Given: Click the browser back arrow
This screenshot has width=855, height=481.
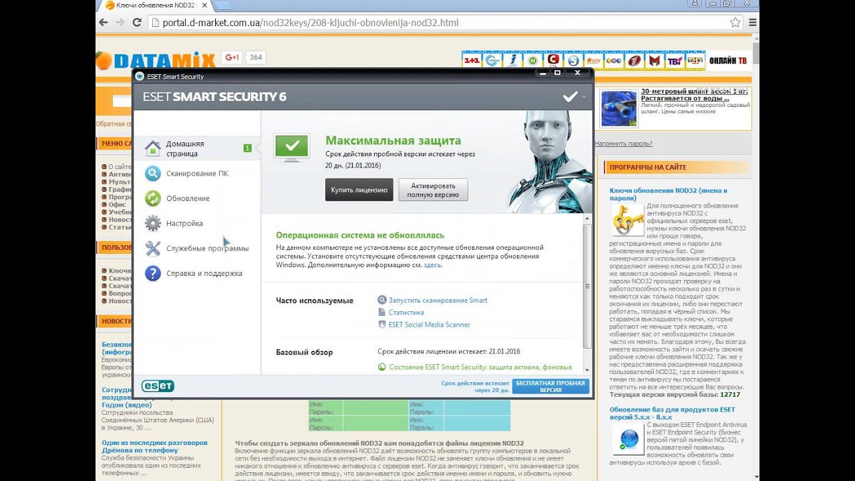Looking at the screenshot, I should (104, 22).
